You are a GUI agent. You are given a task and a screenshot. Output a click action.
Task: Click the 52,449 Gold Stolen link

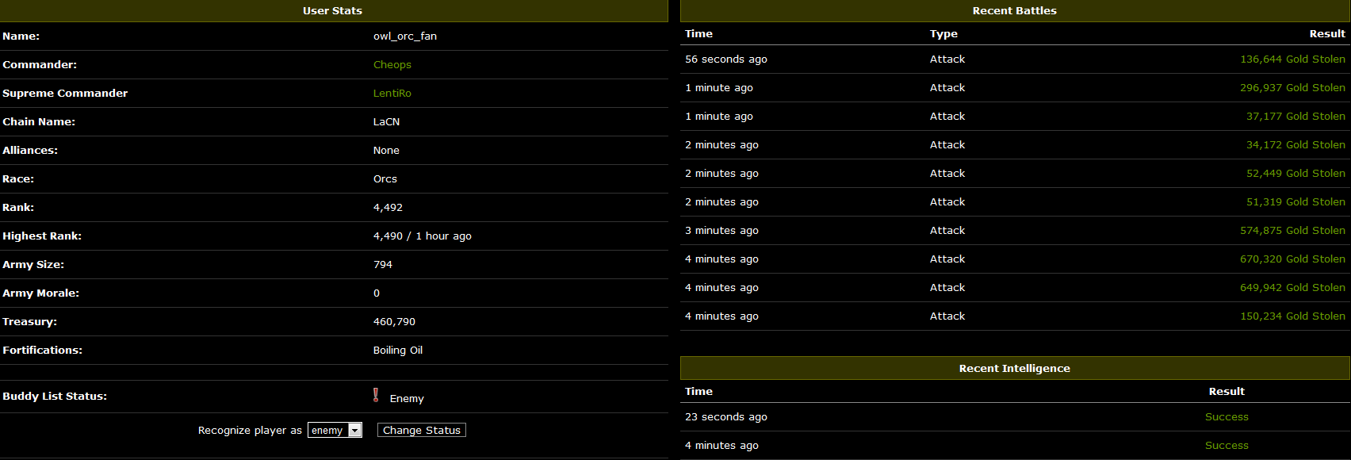(x=1295, y=174)
